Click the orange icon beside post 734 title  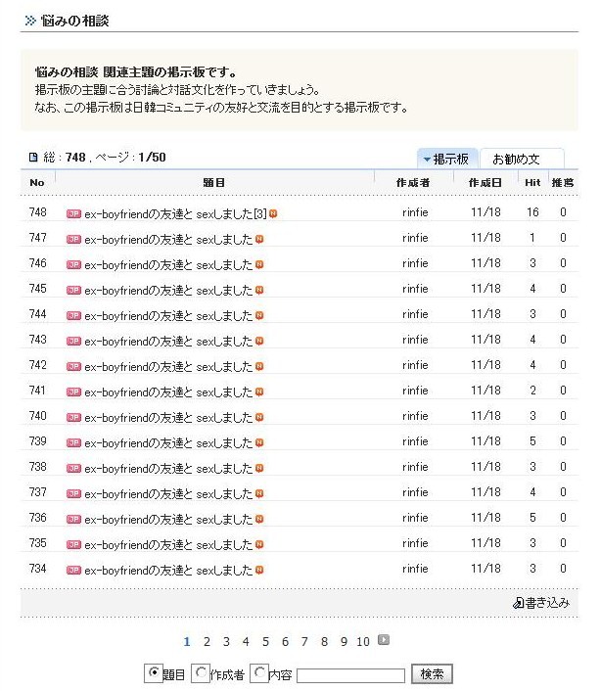coord(259,569)
